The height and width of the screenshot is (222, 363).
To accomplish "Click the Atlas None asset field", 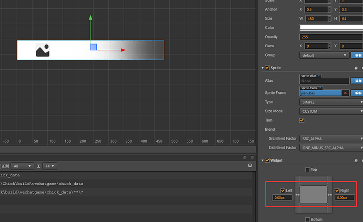I will pos(325,81).
